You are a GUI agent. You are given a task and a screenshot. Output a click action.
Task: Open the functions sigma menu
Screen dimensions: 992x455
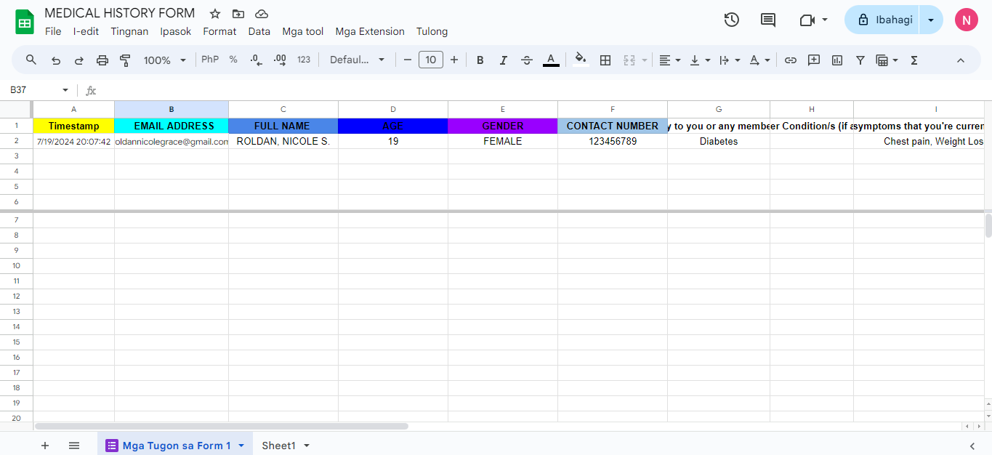click(914, 60)
